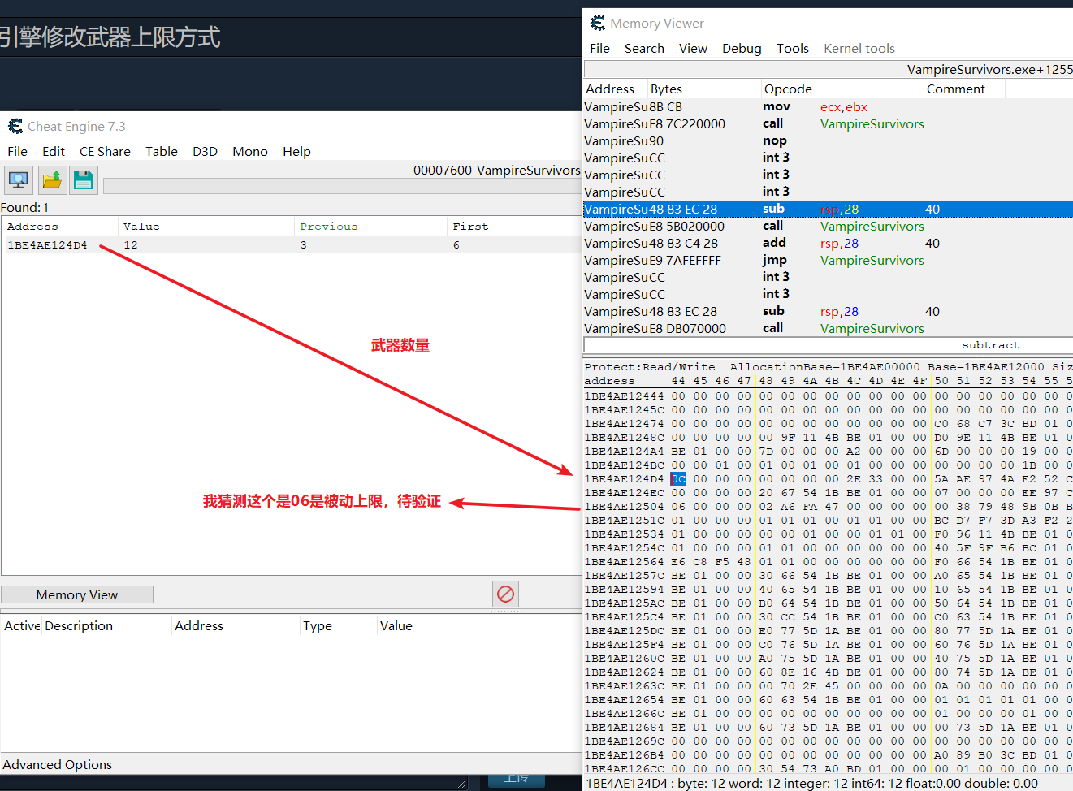The height and width of the screenshot is (791, 1073).
Task: Select the jmp VampireSurvivors instruction row
Action: 828,260
